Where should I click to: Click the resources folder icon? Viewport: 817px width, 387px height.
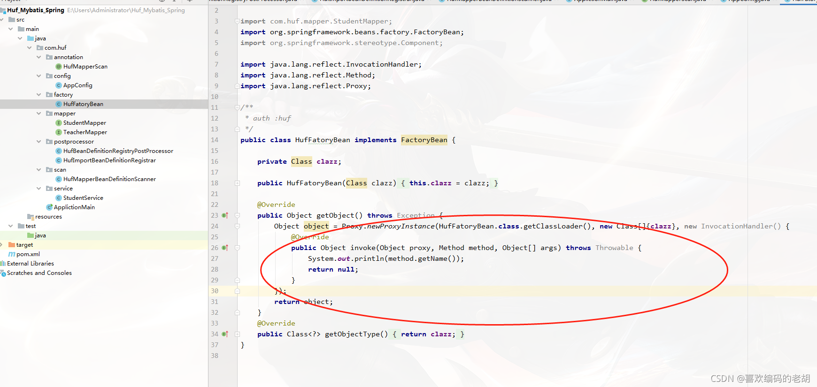31,217
